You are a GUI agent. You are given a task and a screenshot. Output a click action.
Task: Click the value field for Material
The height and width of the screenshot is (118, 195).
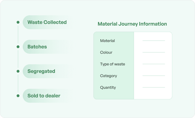154,41
